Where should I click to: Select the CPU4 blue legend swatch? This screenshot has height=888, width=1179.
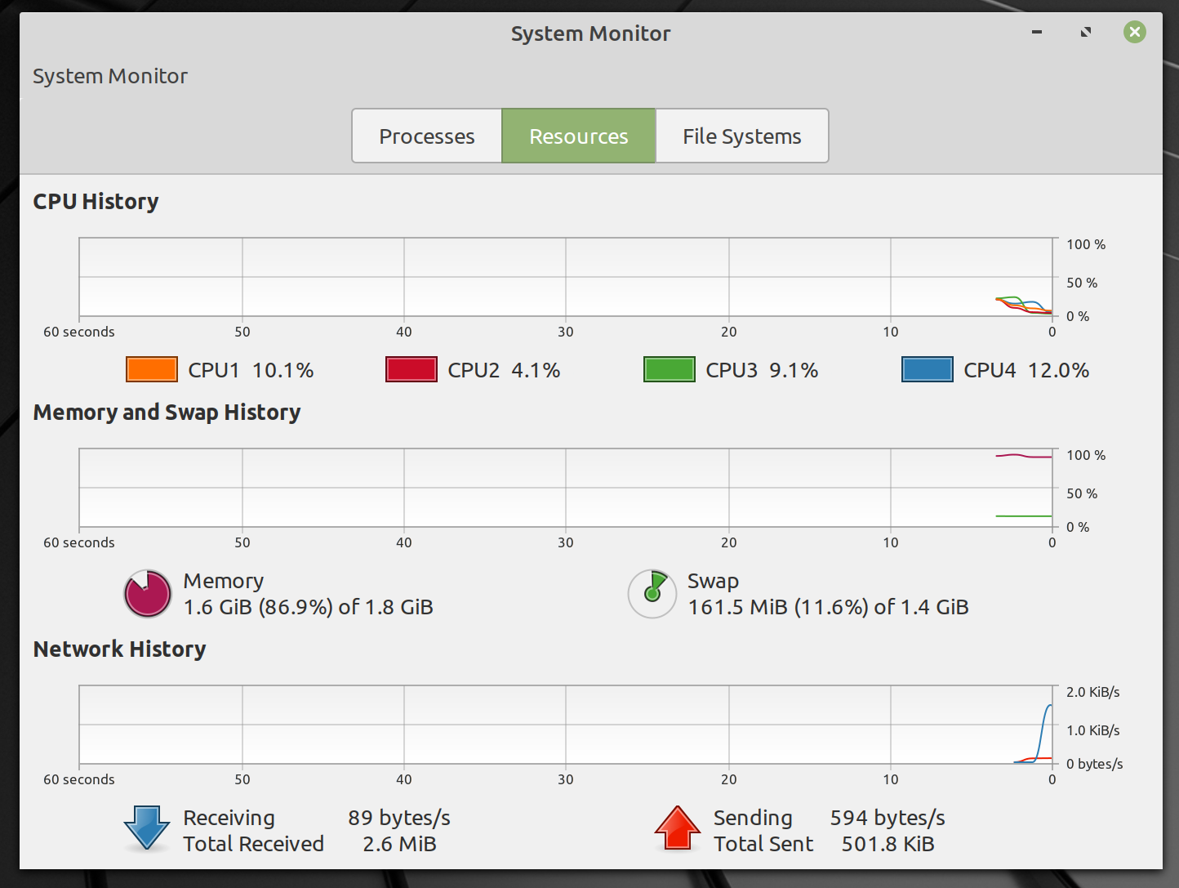pyautogui.click(x=927, y=369)
